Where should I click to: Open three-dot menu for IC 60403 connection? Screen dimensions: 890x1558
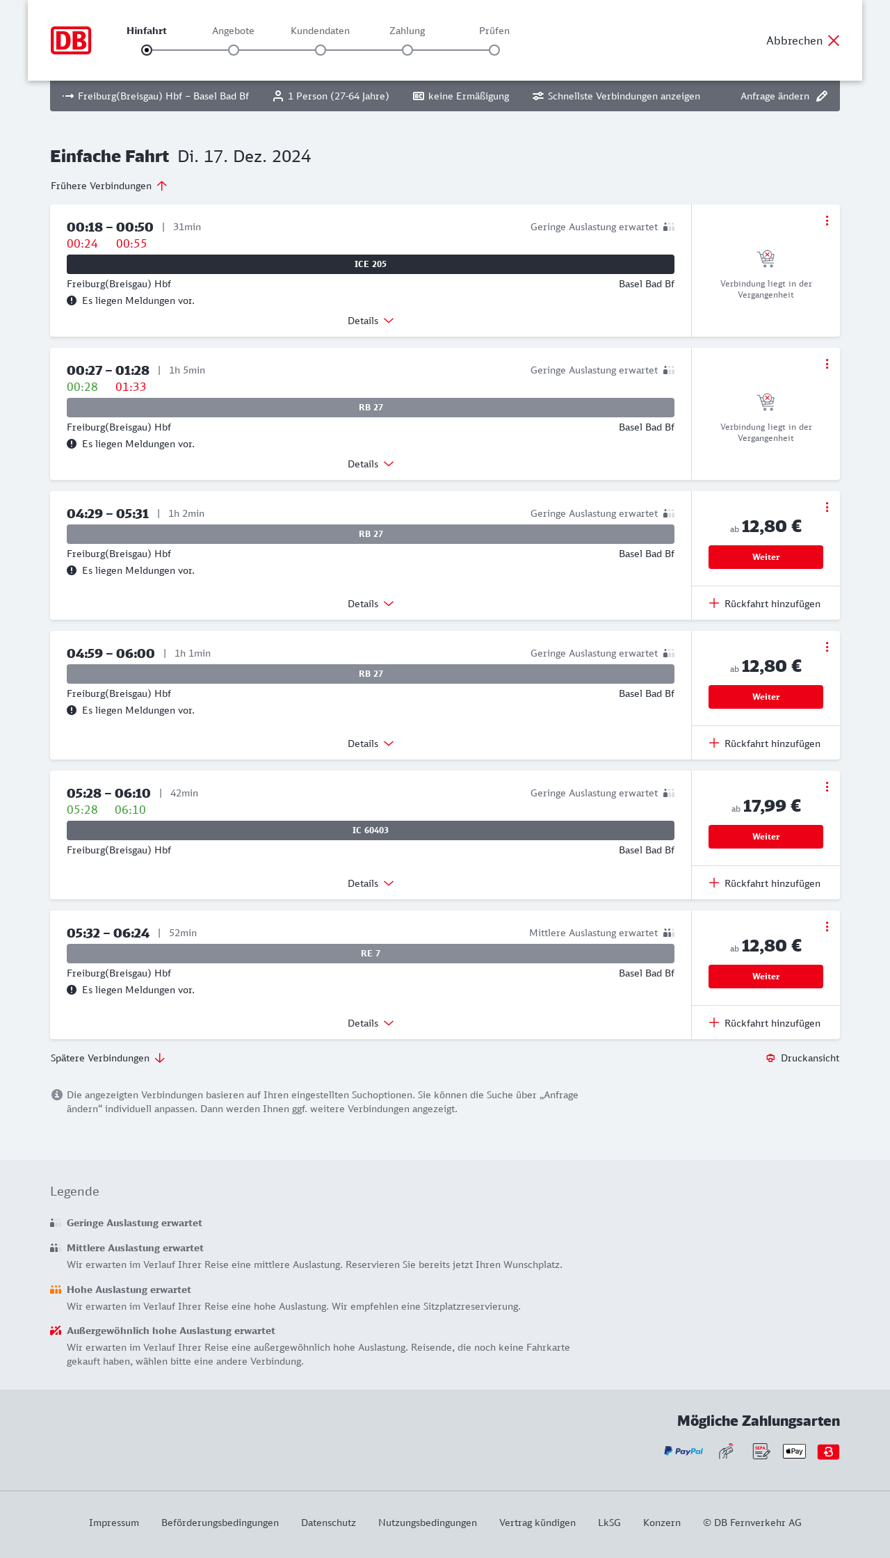coord(827,787)
